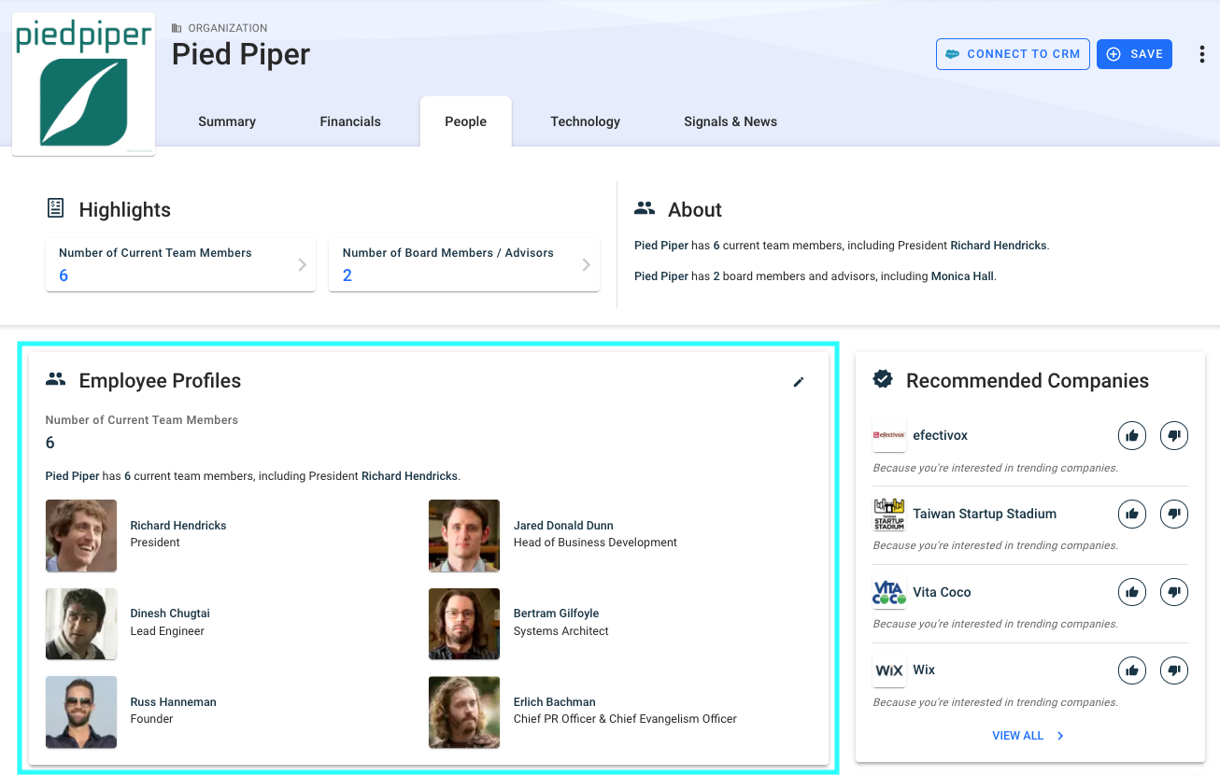Open the three-dot more options menu
Image resolution: width=1220 pixels, height=776 pixels.
pyautogui.click(x=1201, y=54)
